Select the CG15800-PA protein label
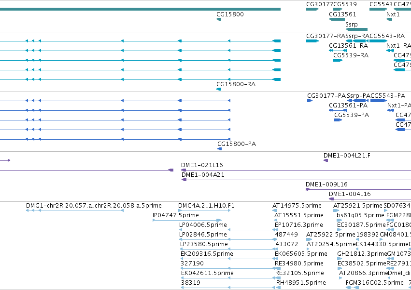 [x=237, y=144]
